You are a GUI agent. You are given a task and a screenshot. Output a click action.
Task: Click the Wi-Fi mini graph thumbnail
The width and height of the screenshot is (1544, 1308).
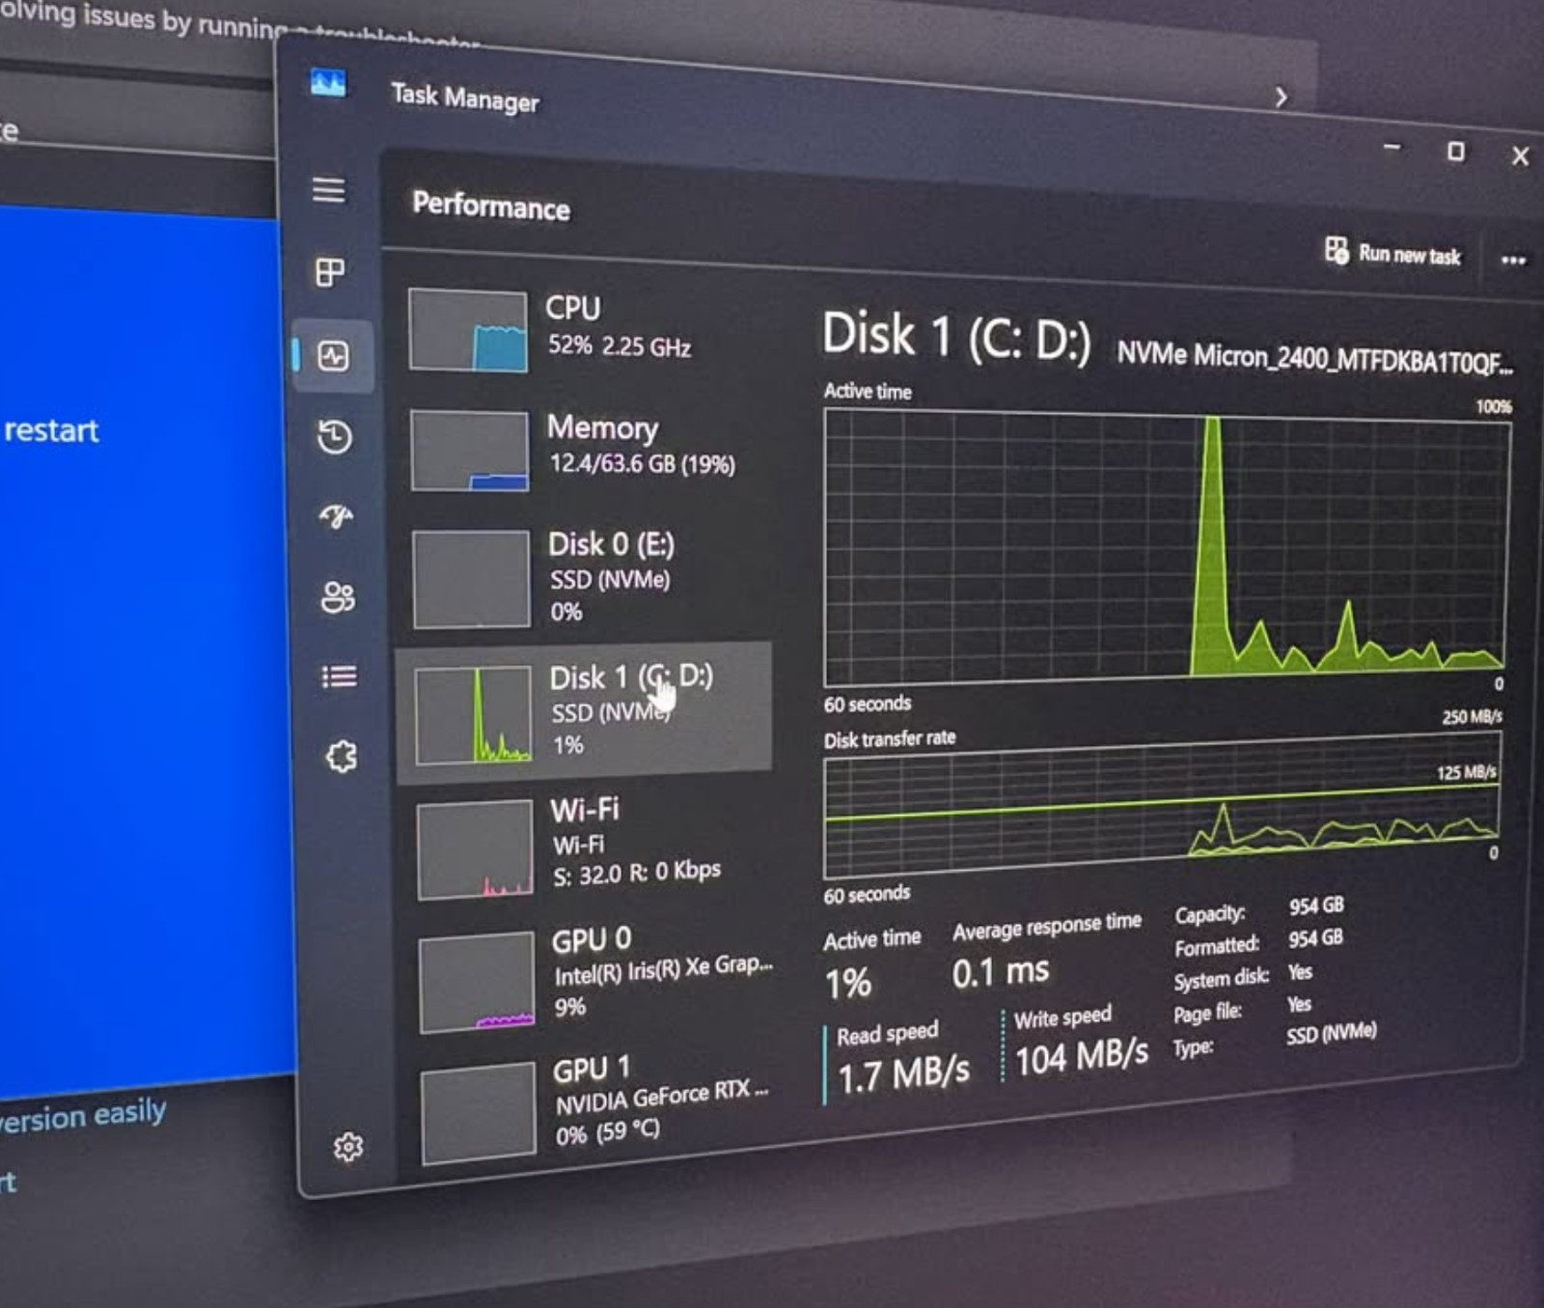pos(474,851)
